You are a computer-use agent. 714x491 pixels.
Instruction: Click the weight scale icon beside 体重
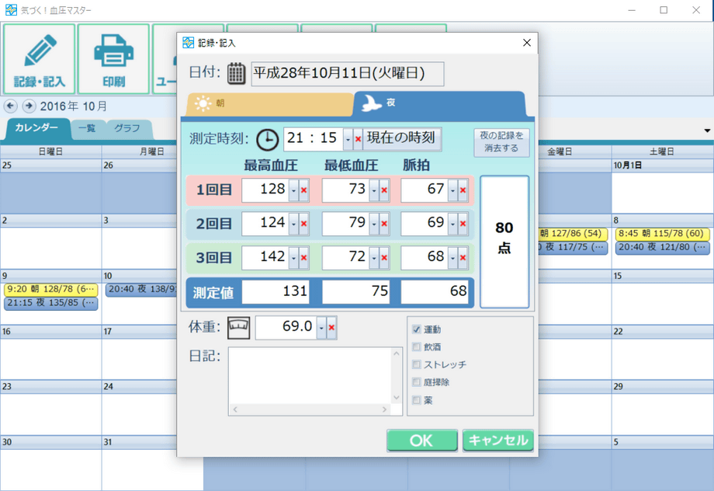coord(238,328)
